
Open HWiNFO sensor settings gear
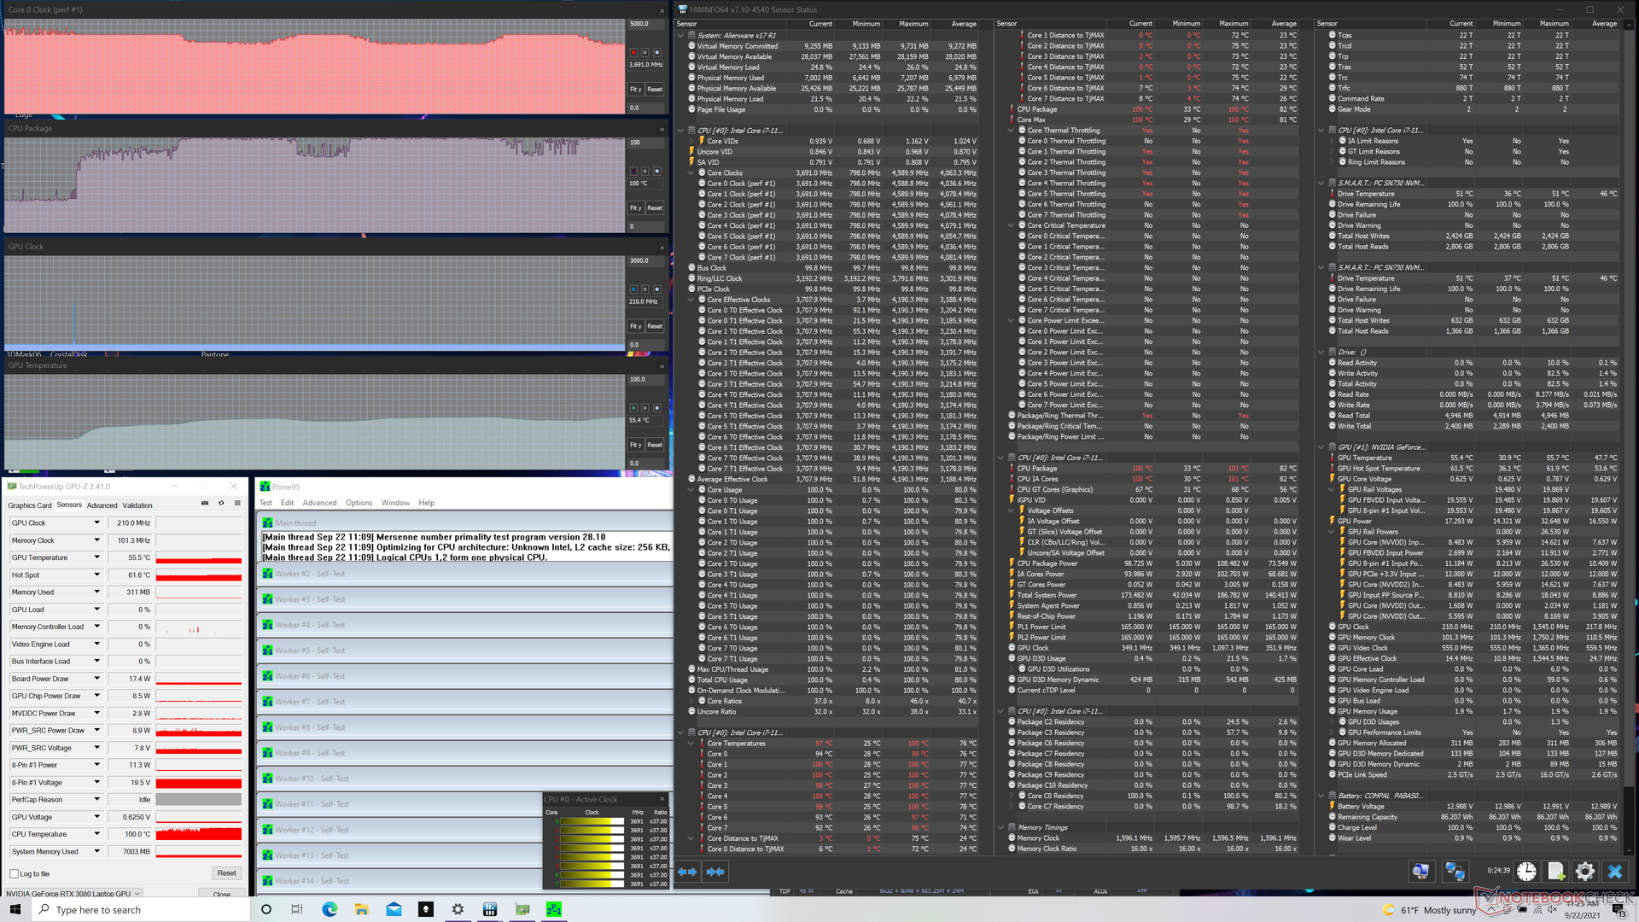[1585, 872]
